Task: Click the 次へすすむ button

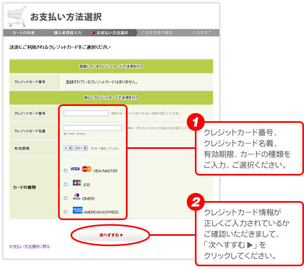Action: pyautogui.click(x=111, y=235)
